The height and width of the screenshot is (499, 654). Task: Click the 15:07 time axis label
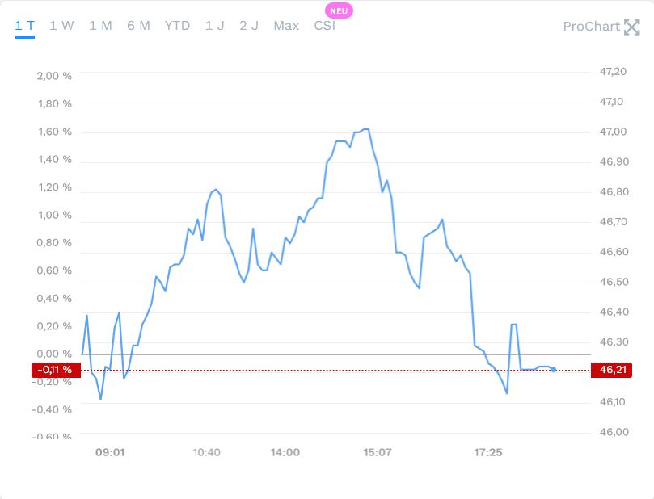coord(378,452)
